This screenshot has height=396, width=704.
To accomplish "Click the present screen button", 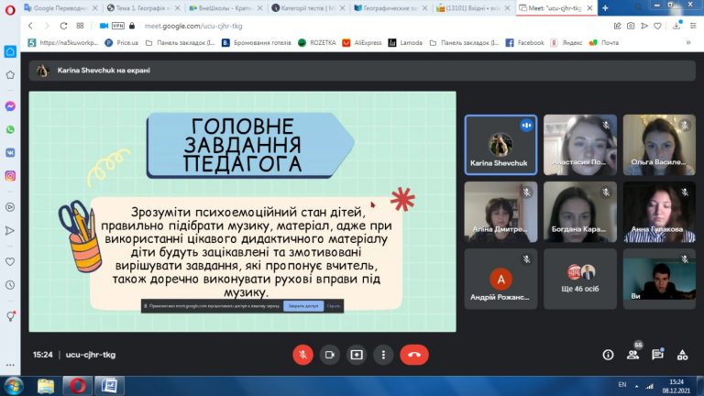I will coord(357,355).
